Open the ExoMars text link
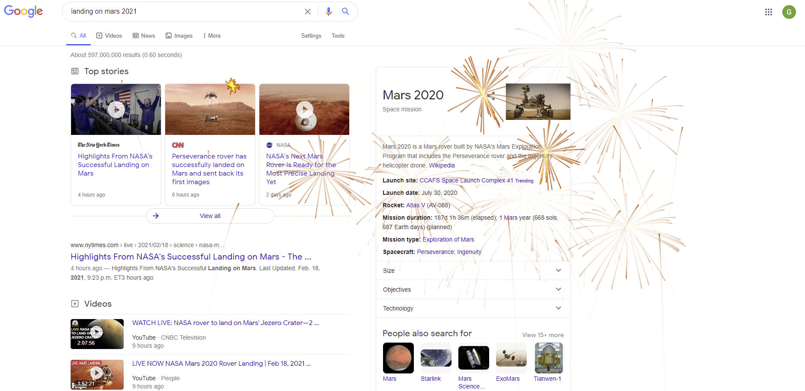The width and height of the screenshot is (805, 391). (508, 379)
